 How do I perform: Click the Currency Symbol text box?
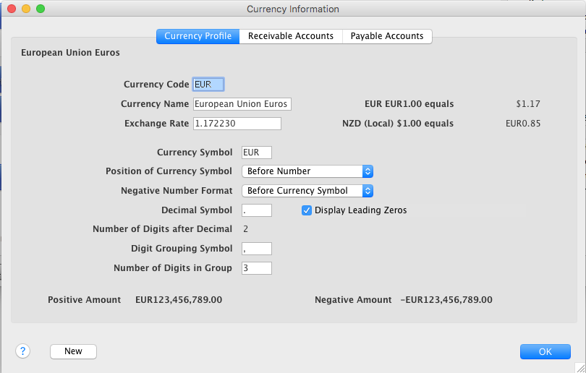(x=256, y=152)
